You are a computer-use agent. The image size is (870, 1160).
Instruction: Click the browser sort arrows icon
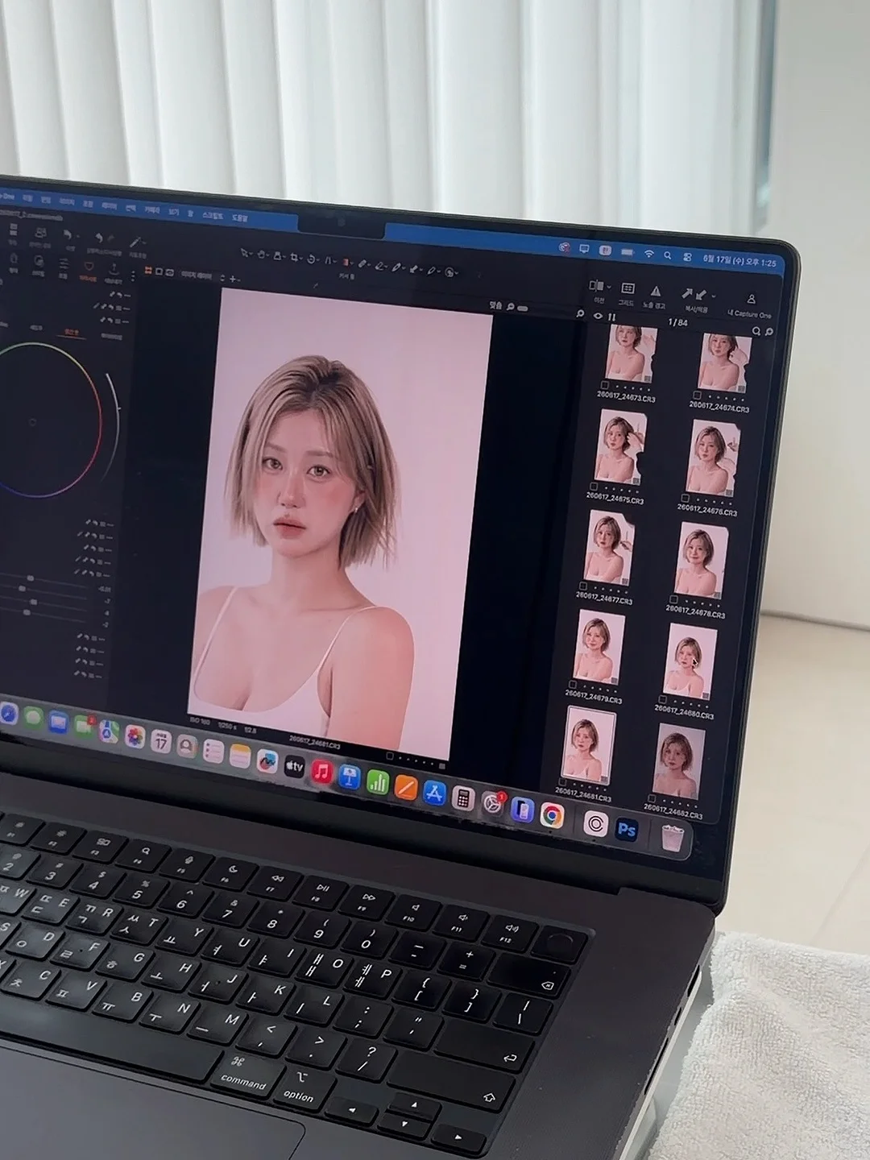(x=611, y=317)
